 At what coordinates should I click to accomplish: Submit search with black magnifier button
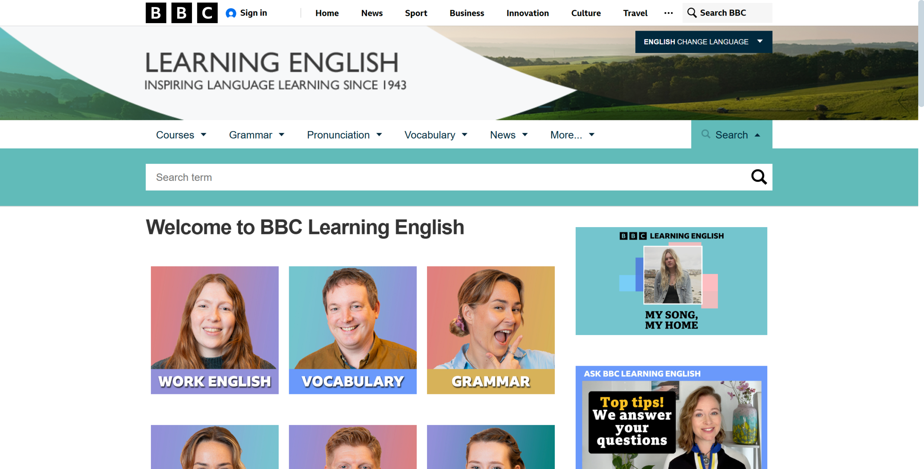click(x=759, y=177)
